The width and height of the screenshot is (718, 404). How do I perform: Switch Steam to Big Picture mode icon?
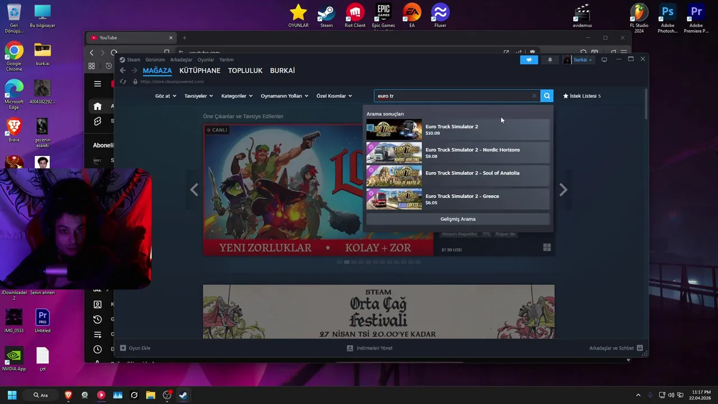pyautogui.click(x=604, y=59)
